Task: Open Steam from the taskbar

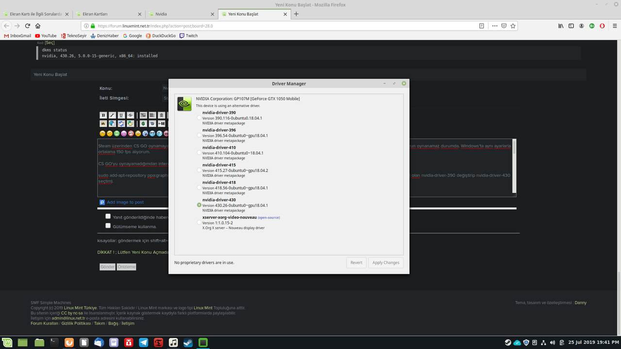Action: [x=188, y=343]
